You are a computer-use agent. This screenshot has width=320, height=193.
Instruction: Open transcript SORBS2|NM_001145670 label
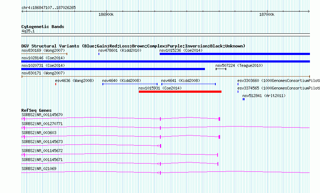(42, 115)
